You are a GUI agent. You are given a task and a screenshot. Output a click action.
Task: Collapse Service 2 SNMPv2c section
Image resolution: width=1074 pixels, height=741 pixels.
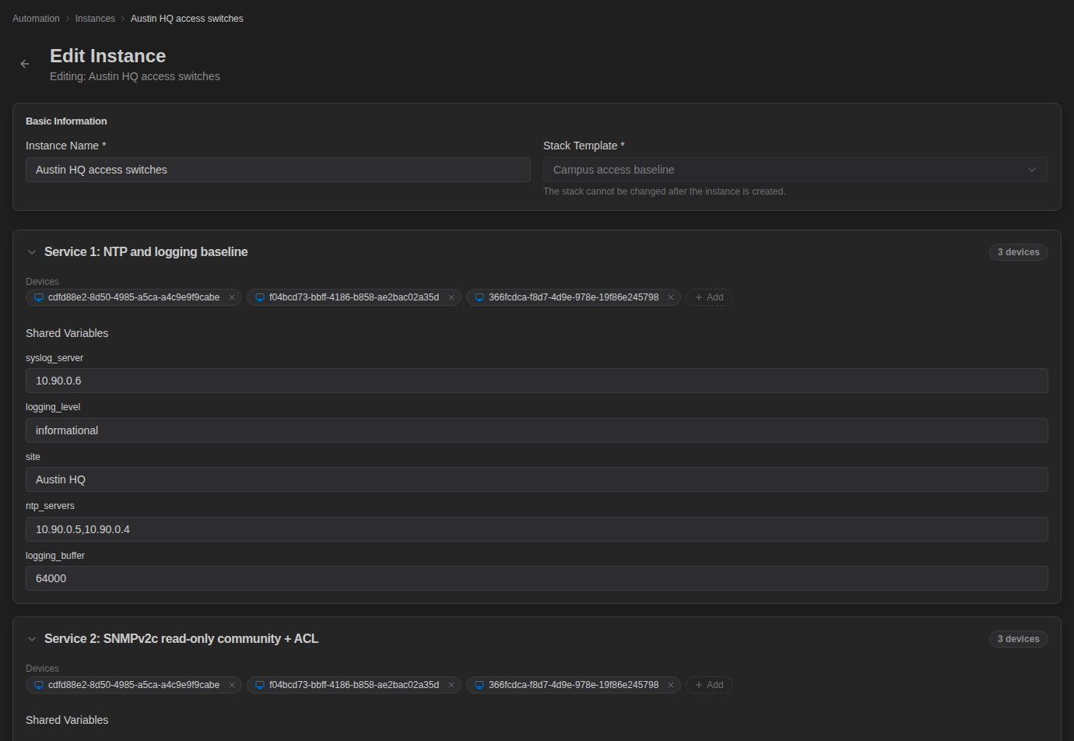click(32, 639)
